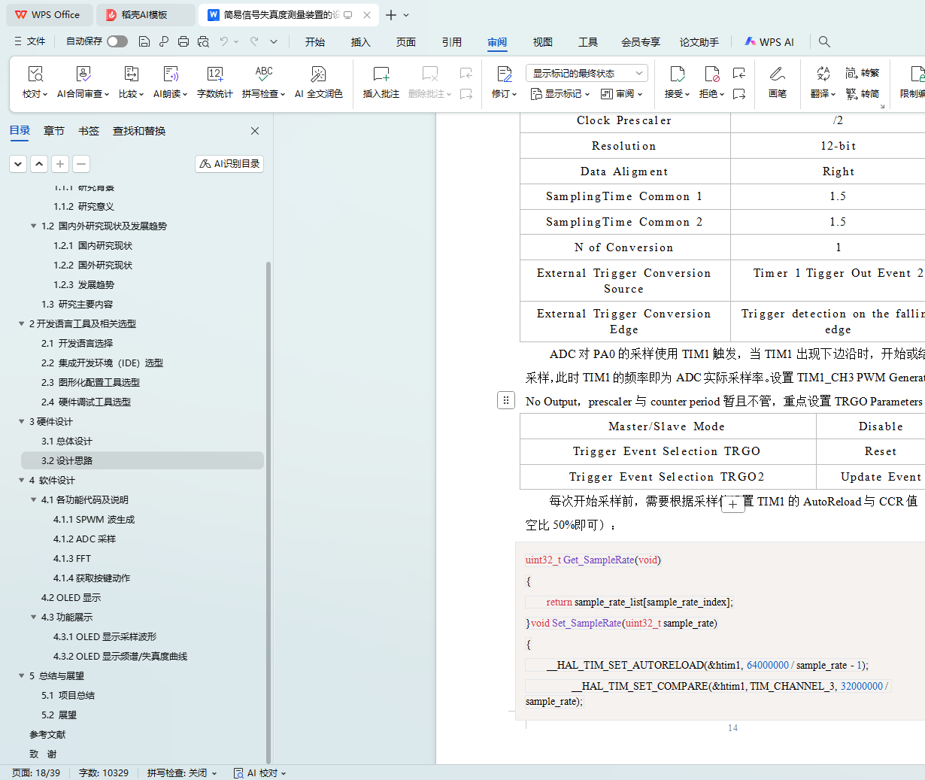Select the 画笔 pen tool
Screen dimensions: 925x780
click(777, 74)
